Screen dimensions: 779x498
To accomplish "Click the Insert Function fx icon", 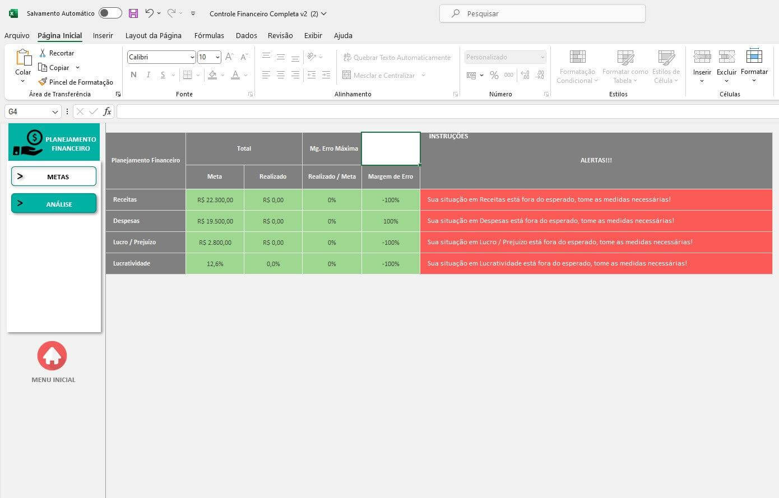I will [107, 111].
